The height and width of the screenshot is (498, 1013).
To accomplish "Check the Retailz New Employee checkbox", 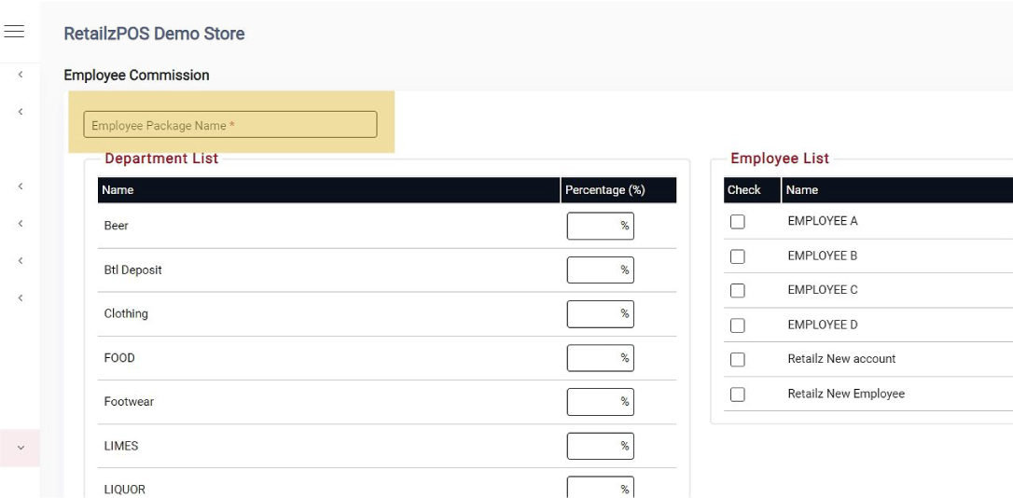I will tap(737, 394).
